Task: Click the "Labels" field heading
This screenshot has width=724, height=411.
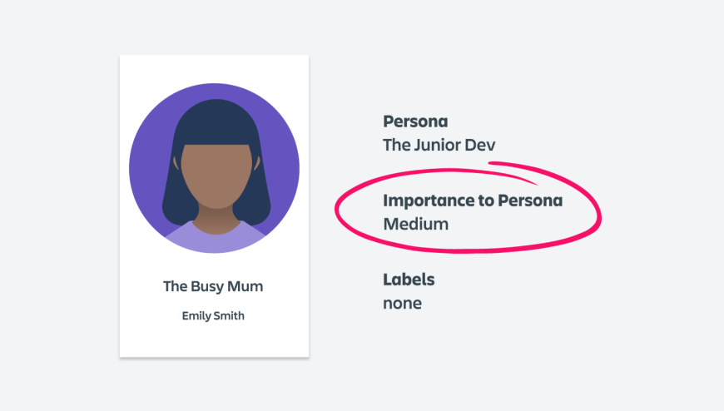Action: point(409,280)
